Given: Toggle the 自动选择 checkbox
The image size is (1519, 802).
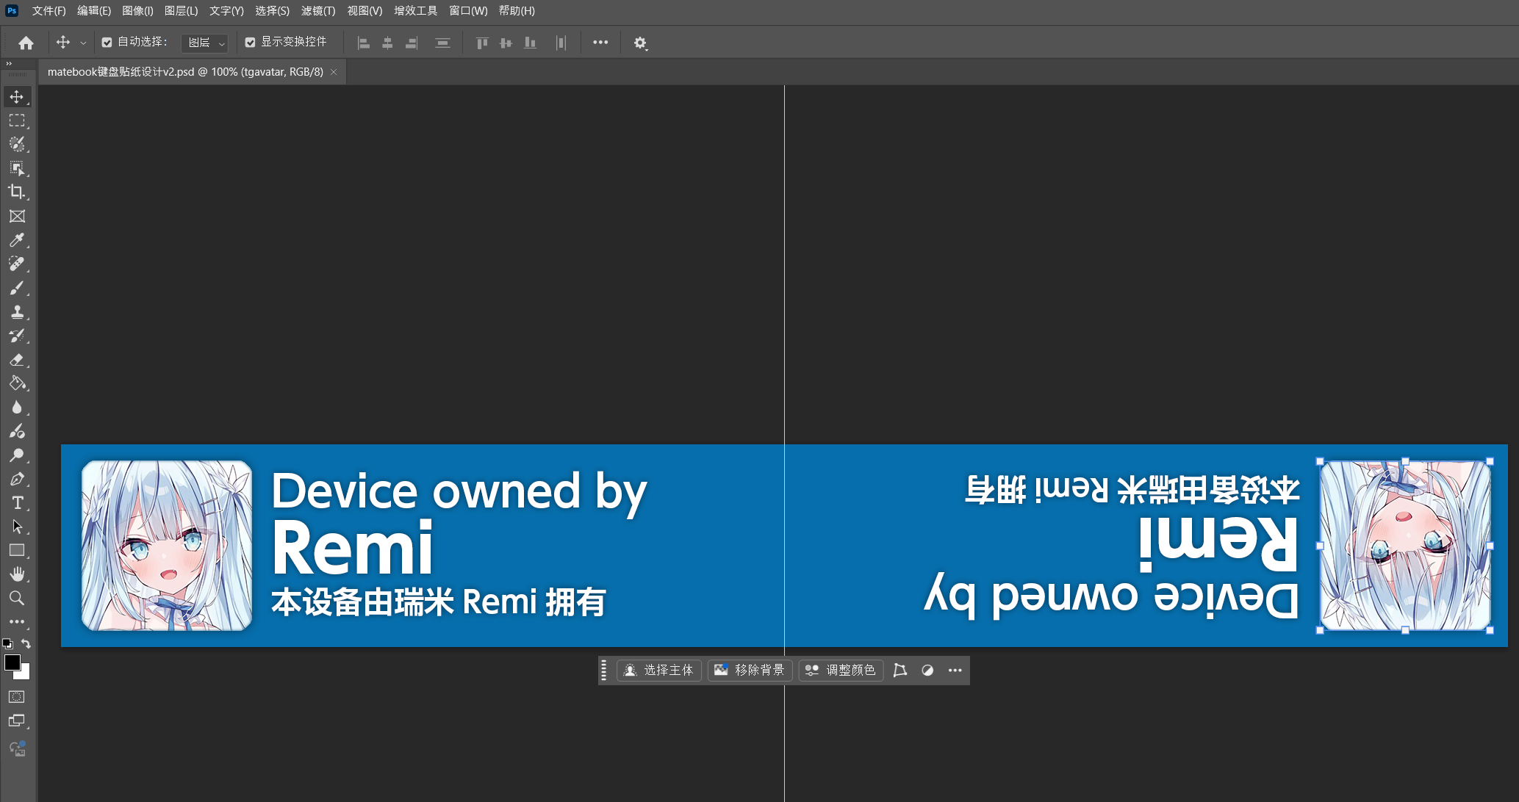Looking at the screenshot, I should pyautogui.click(x=107, y=43).
